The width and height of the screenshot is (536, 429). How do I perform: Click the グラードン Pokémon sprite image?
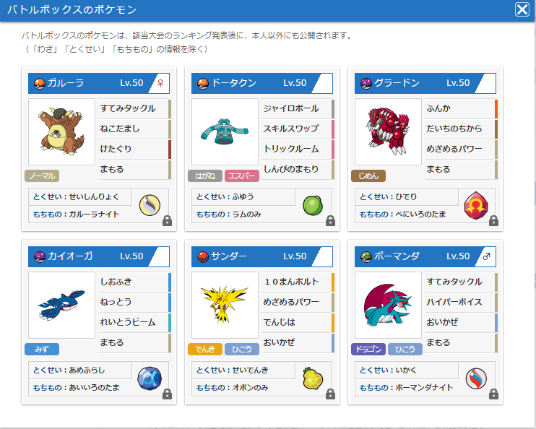388,131
